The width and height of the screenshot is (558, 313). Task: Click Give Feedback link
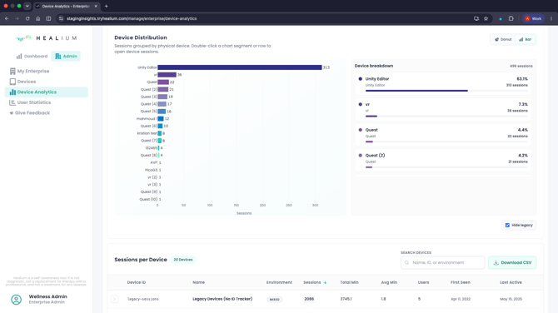click(x=32, y=112)
